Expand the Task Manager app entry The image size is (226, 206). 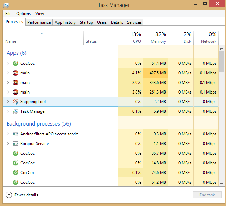[8, 111]
